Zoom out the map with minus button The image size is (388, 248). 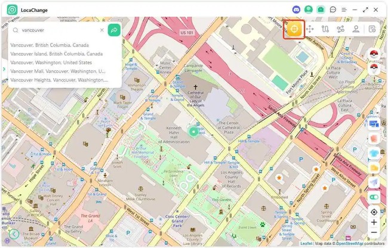pos(374,232)
